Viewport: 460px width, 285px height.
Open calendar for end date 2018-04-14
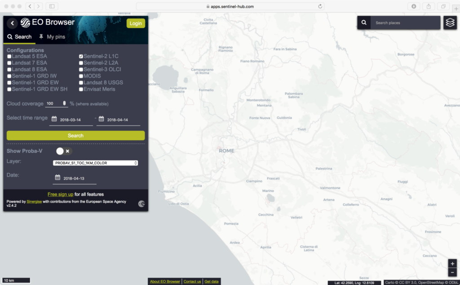[x=101, y=119]
